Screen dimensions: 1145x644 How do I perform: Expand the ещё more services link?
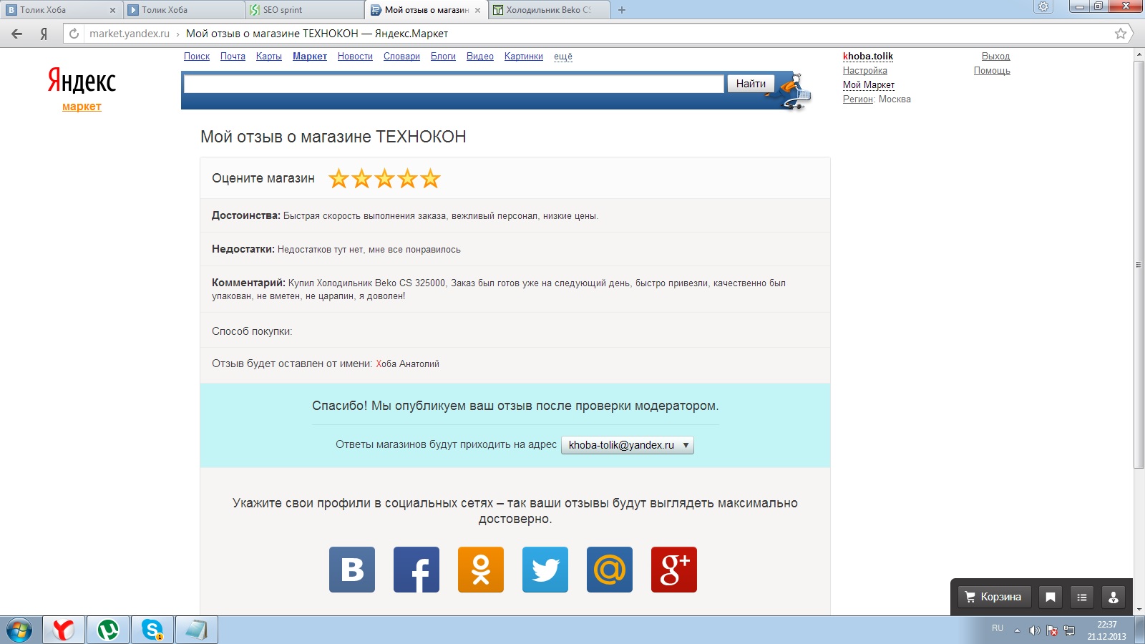click(x=563, y=57)
